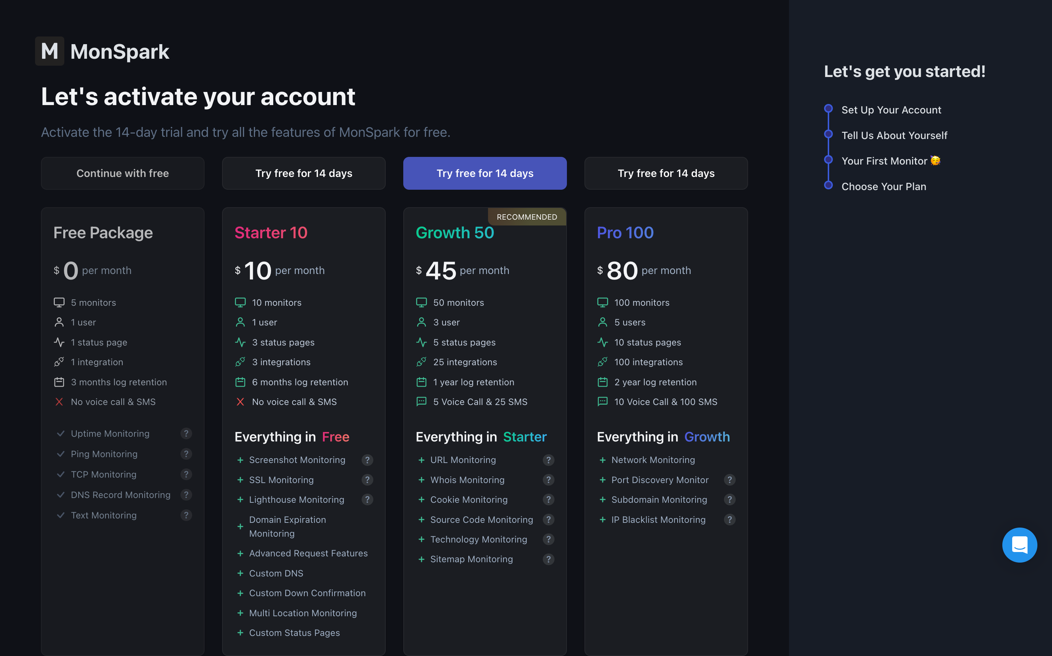
Task: Start Growth 50 plan free trial
Action: pos(485,173)
